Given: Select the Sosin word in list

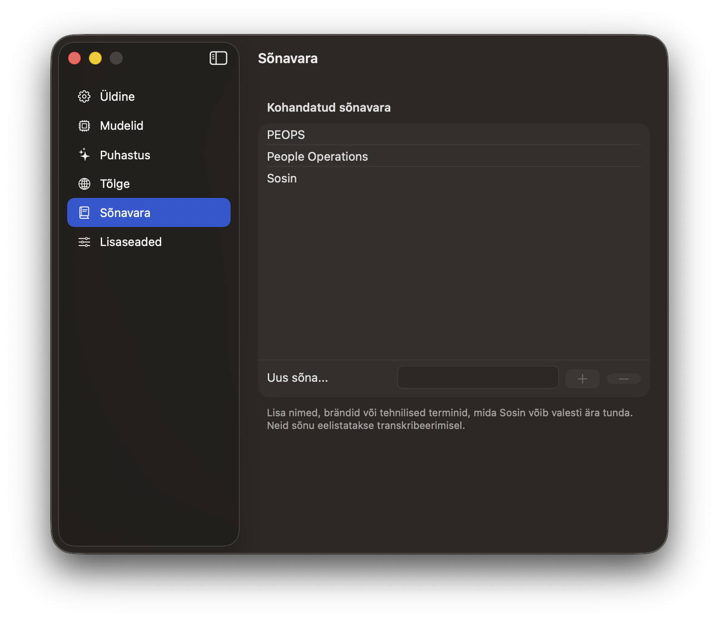Looking at the screenshot, I should pos(282,178).
